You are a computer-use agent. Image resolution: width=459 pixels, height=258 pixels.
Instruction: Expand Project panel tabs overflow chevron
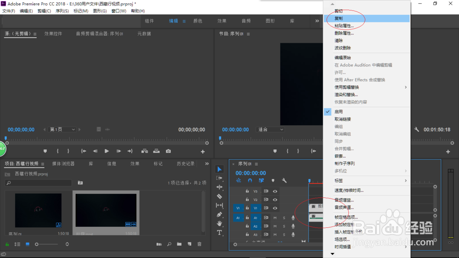pos(207,164)
